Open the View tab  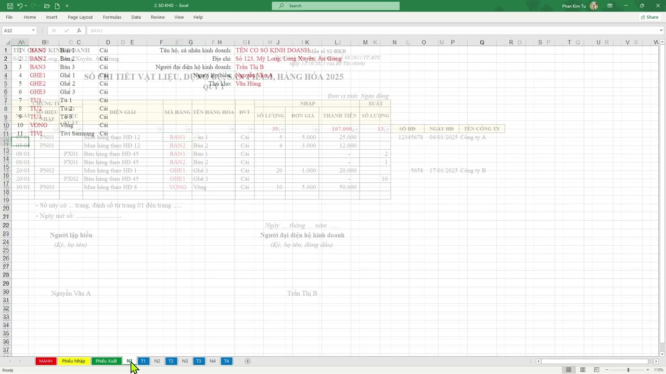pyautogui.click(x=179, y=17)
